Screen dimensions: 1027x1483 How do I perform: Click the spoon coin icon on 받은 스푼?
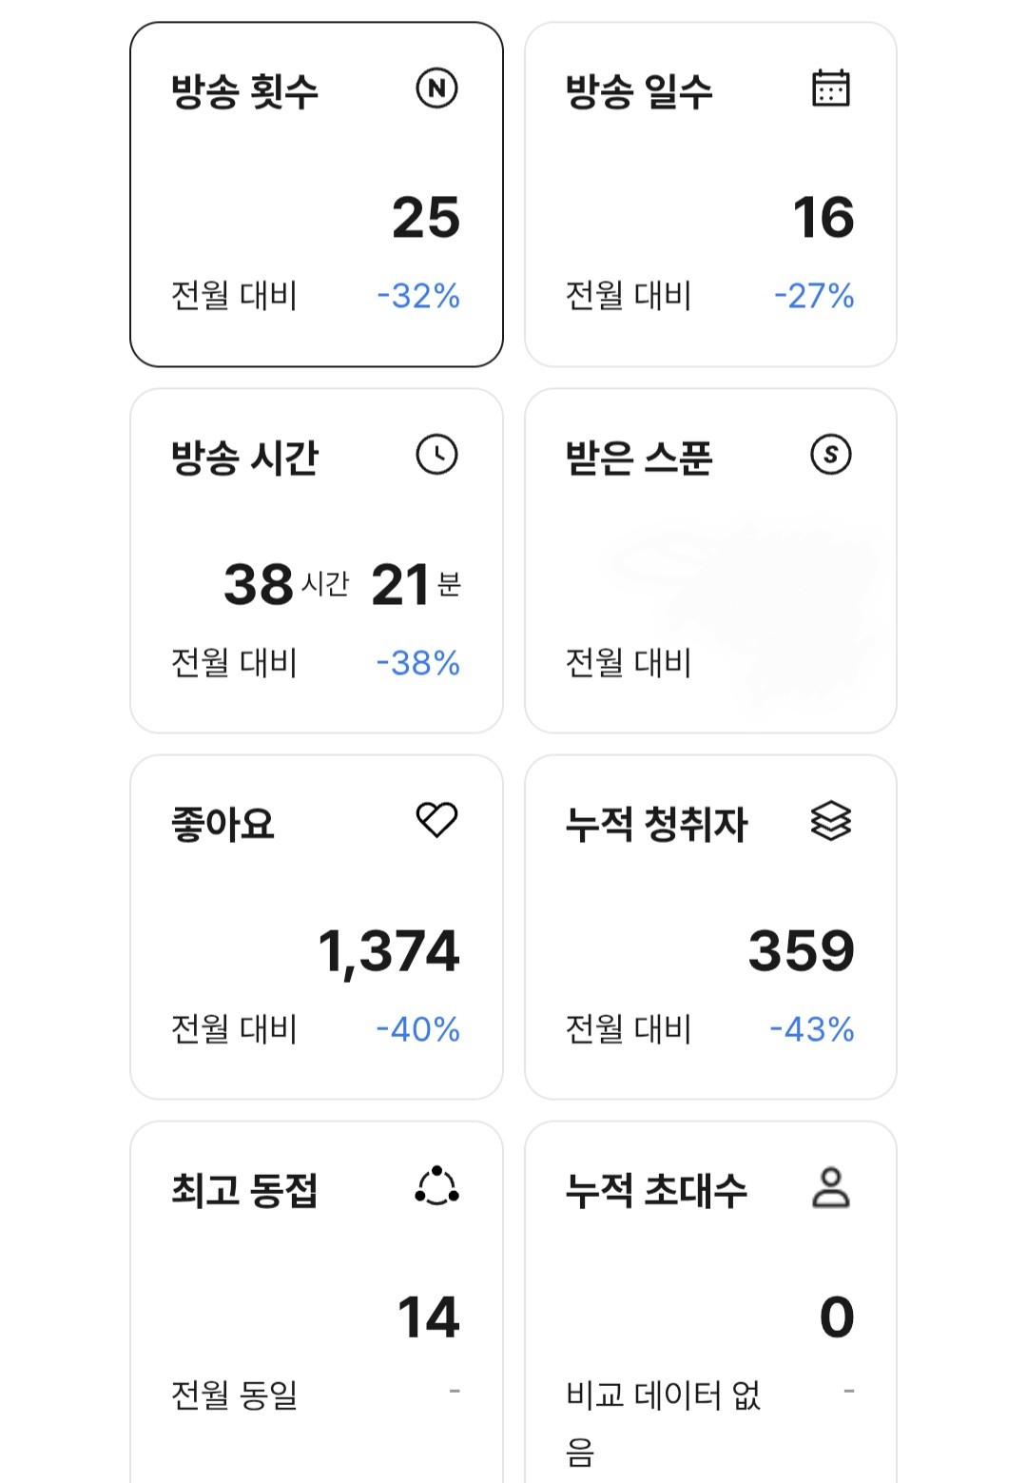click(x=830, y=455)
